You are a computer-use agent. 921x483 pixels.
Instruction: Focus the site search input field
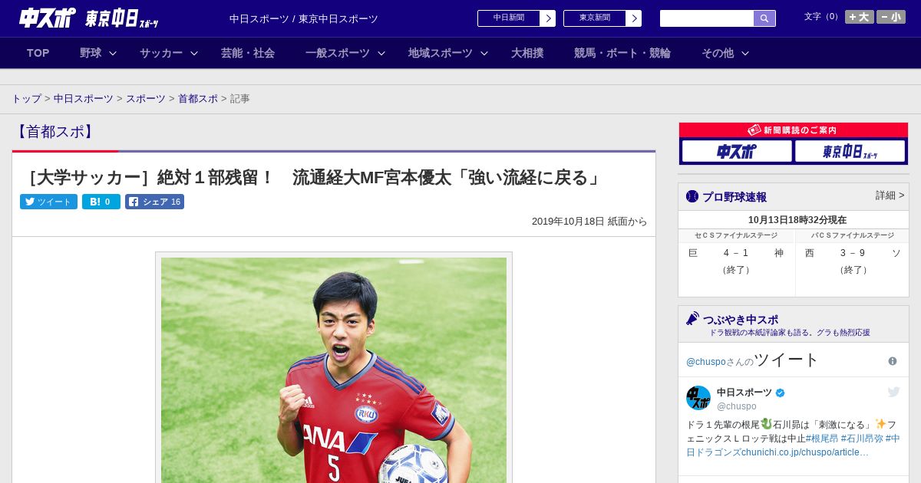[707, 18]
